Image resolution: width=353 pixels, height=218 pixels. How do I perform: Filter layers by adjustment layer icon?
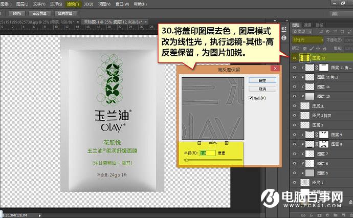(x=328, y=32)
